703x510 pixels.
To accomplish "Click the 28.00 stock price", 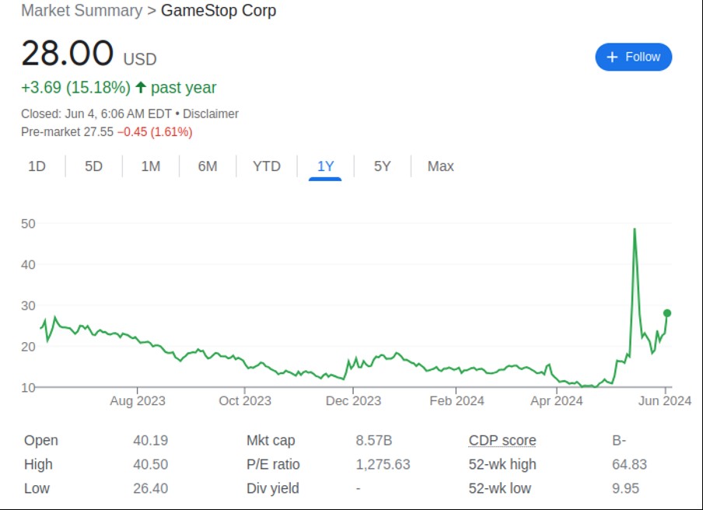I will click(x=68, y=54).
